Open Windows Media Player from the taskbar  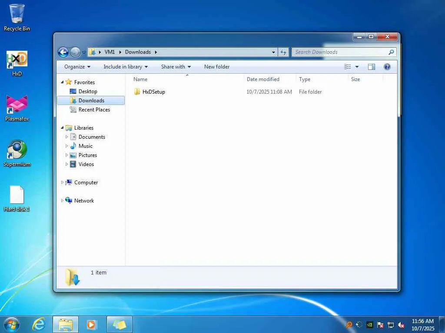91,324
